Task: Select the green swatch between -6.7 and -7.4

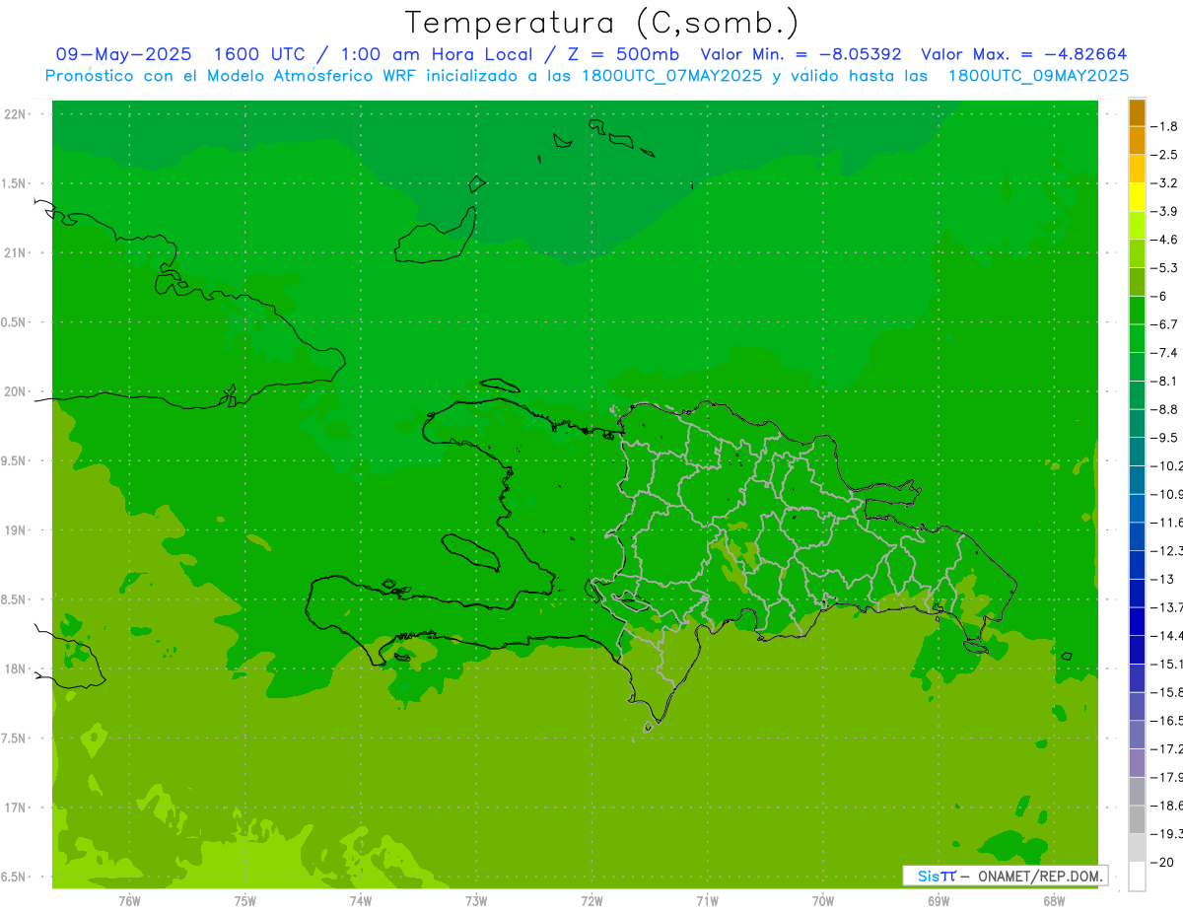Action: click(x=1137, y=338)
